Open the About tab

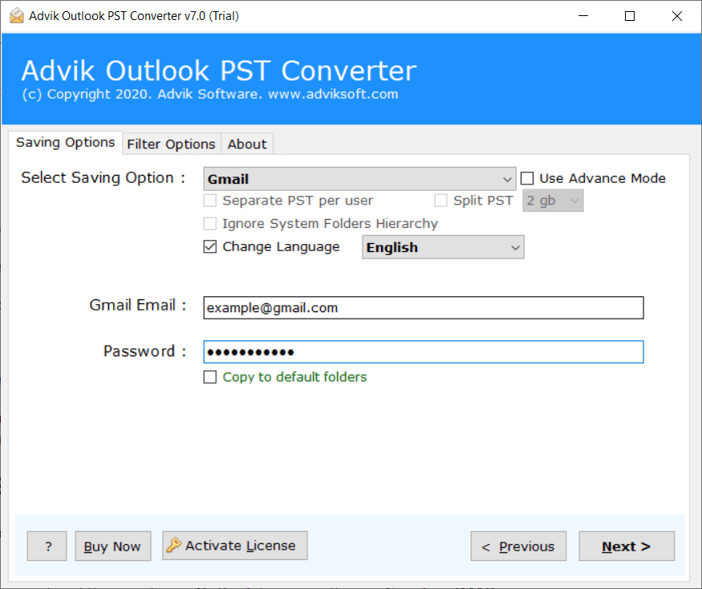(x=246, y=144)
